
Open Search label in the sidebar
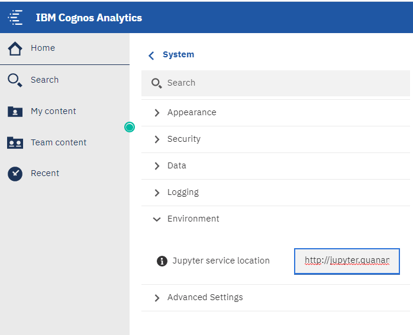44,80
